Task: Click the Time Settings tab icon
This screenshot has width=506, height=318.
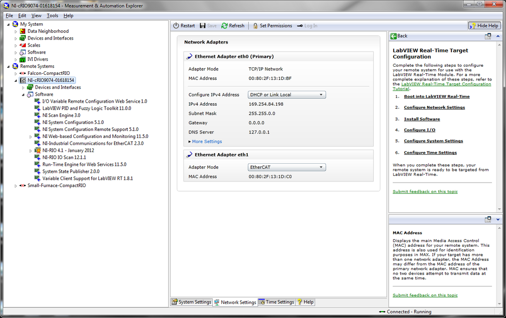Action: pyautogui.click(x=262, y=302)
